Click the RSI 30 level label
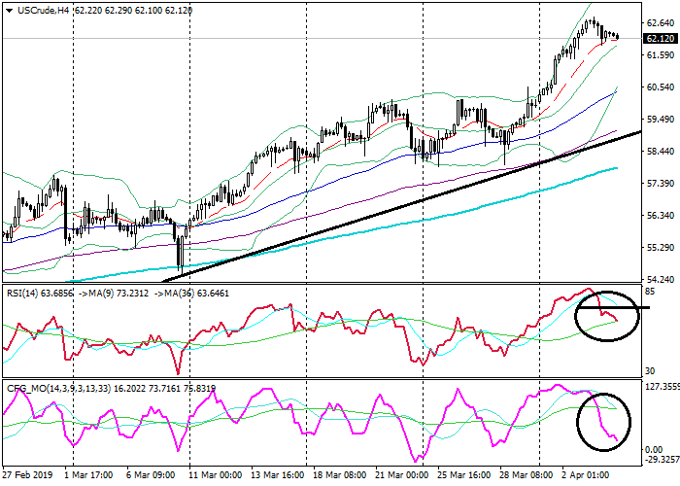The height and width of the screenshot is (486, 680). pos(652,371)
